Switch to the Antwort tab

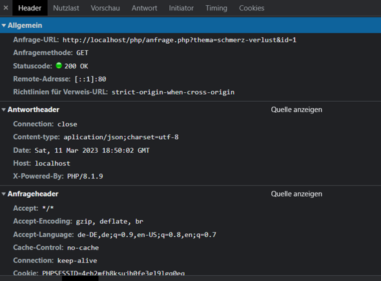pyautogui.click(x=145, y=8)
